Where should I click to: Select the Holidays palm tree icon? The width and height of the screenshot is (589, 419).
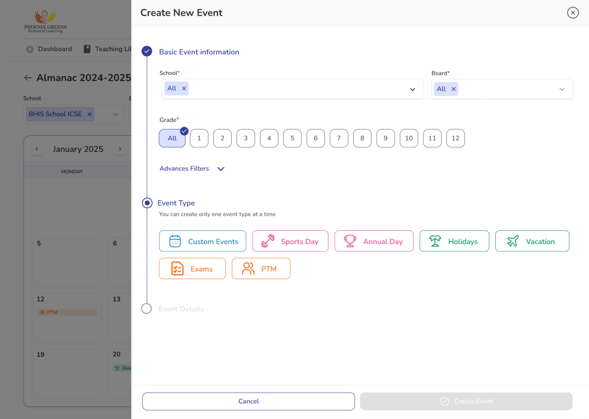point(435,241)
